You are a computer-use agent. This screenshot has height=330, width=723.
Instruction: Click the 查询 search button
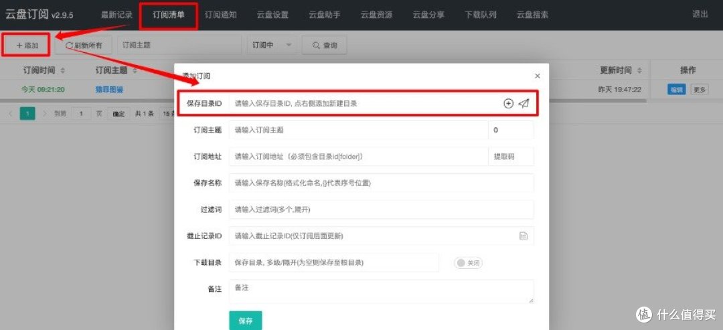(x=325, y=45)
